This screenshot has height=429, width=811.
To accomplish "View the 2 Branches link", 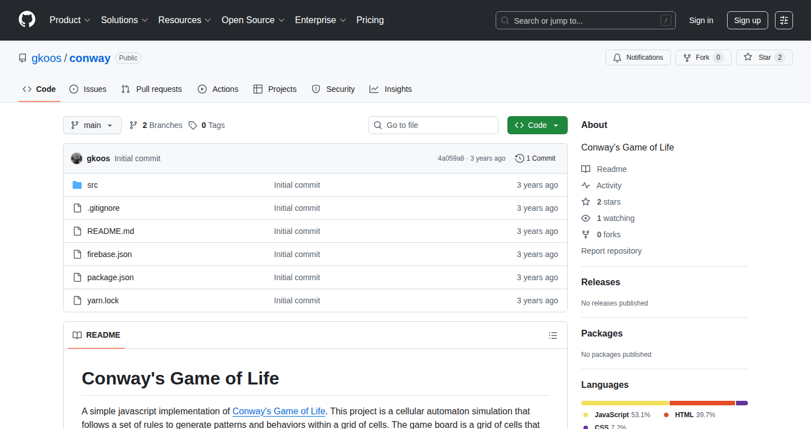I will coord(156,125).
